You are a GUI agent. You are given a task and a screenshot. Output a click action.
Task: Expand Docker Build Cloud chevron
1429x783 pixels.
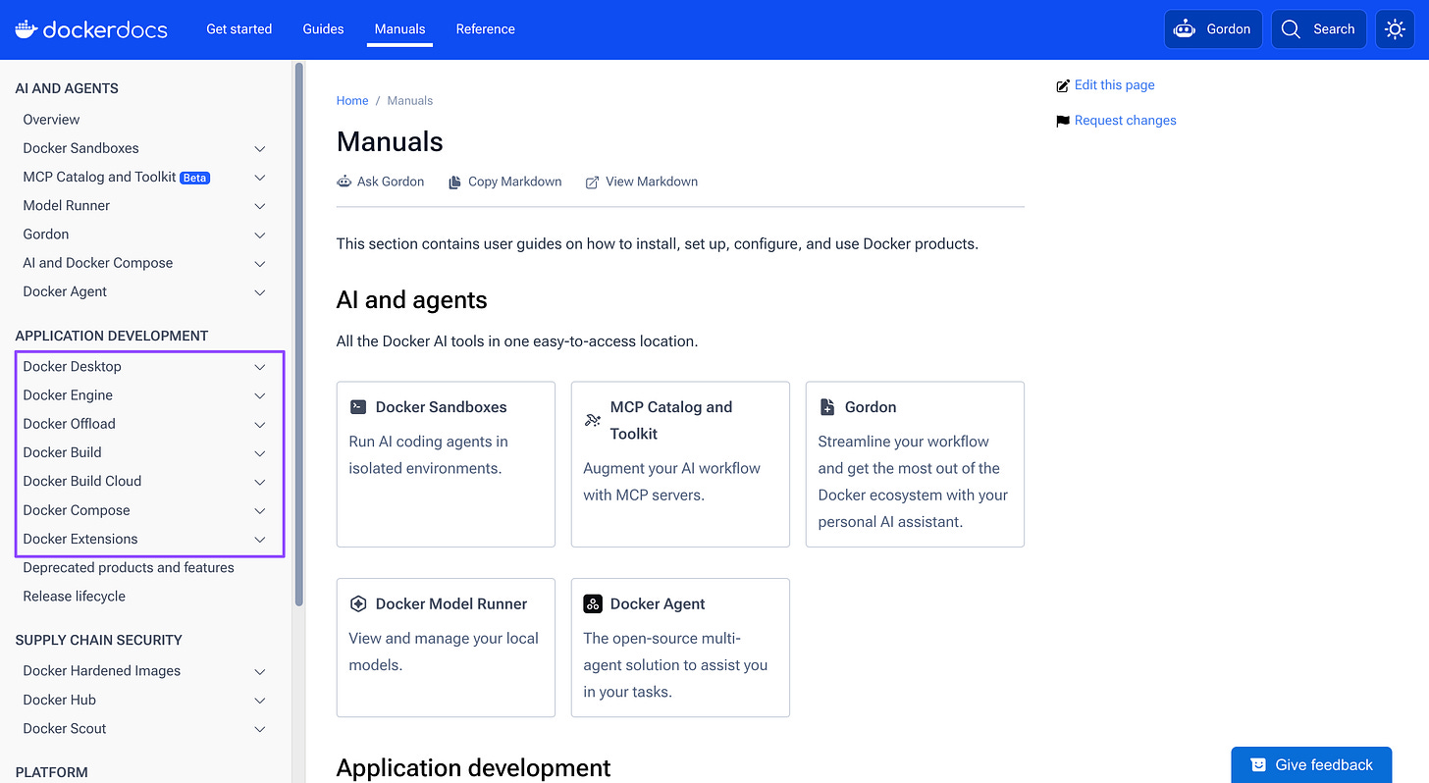coord(260,481)
